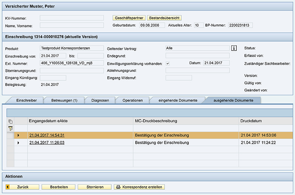The height and width of the screenshot is (195, 295).
Task: Click the back arrow icon on Zurück
Action: 8,187
